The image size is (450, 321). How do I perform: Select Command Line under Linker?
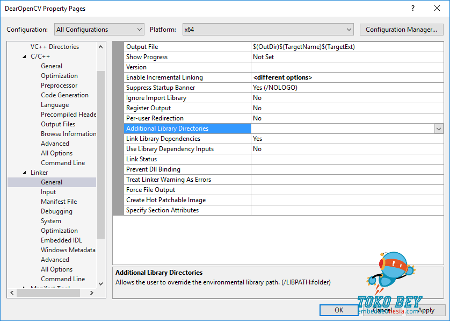(x=63, y=279)
